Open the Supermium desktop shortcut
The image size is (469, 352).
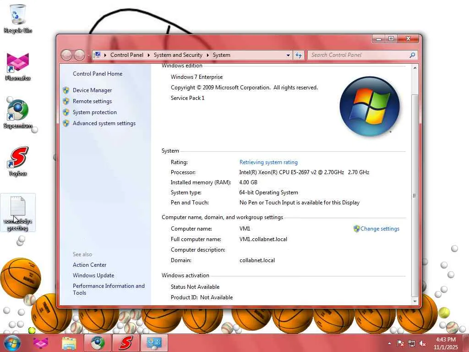click(18, 114)
